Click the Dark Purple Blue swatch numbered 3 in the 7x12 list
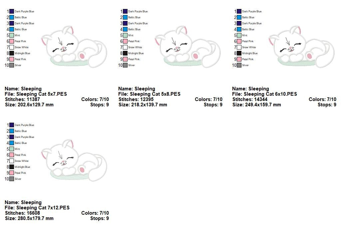 pyautogui.click(x=11, y=137)
